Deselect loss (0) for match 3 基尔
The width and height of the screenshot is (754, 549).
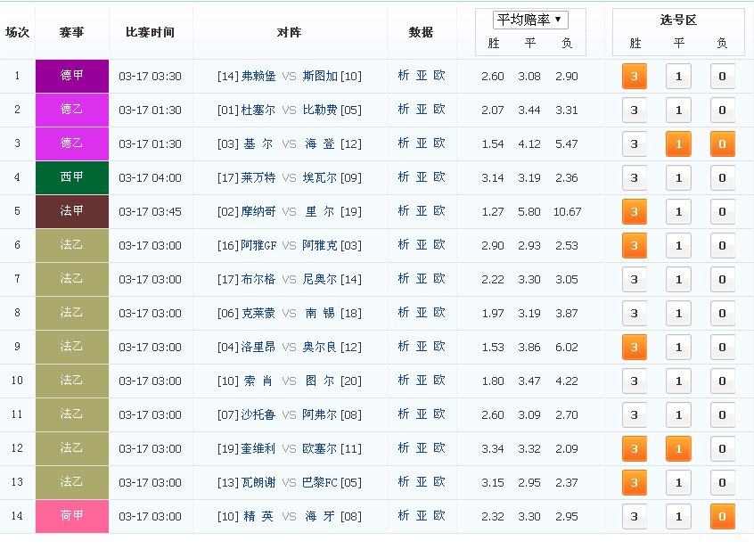tap(722, 143)
